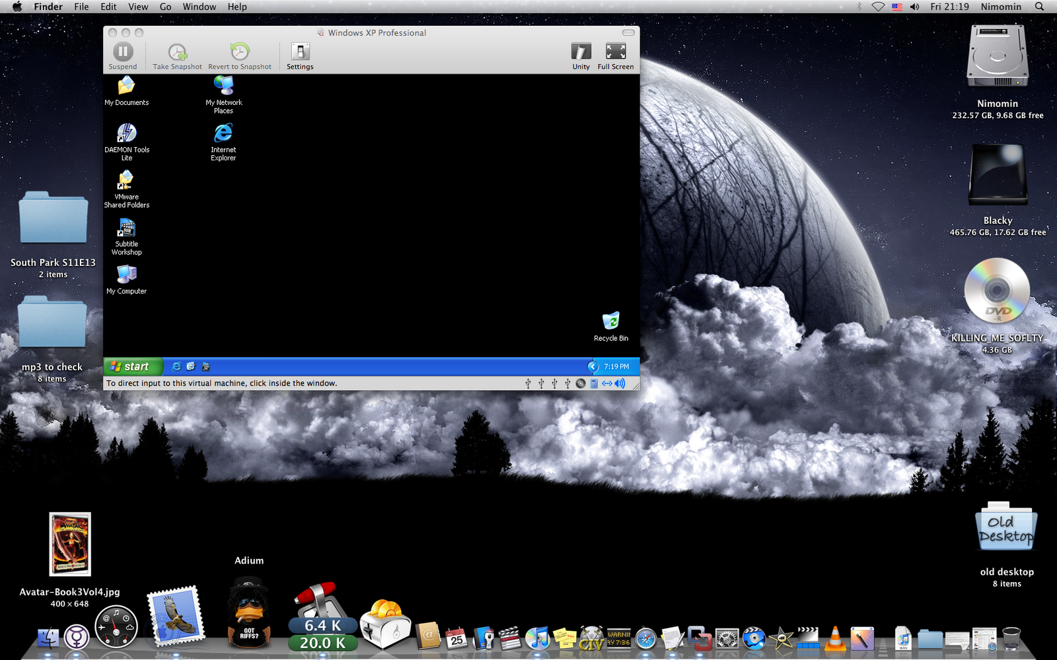Open the Finder menu
The width and height of the screenshot is (1057, 660).
pyautogui.click(x=48, y=7)
